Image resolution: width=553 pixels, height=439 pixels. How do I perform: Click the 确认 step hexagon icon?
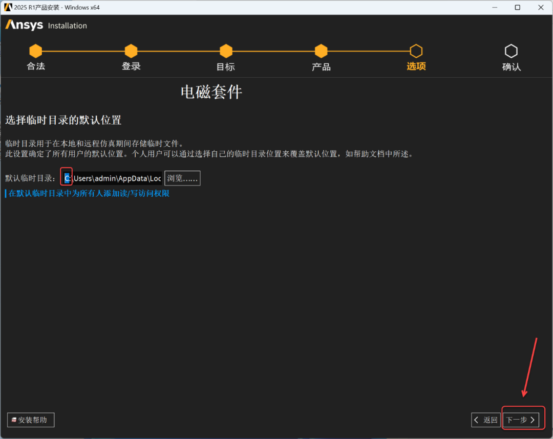(x=511, y=51)
